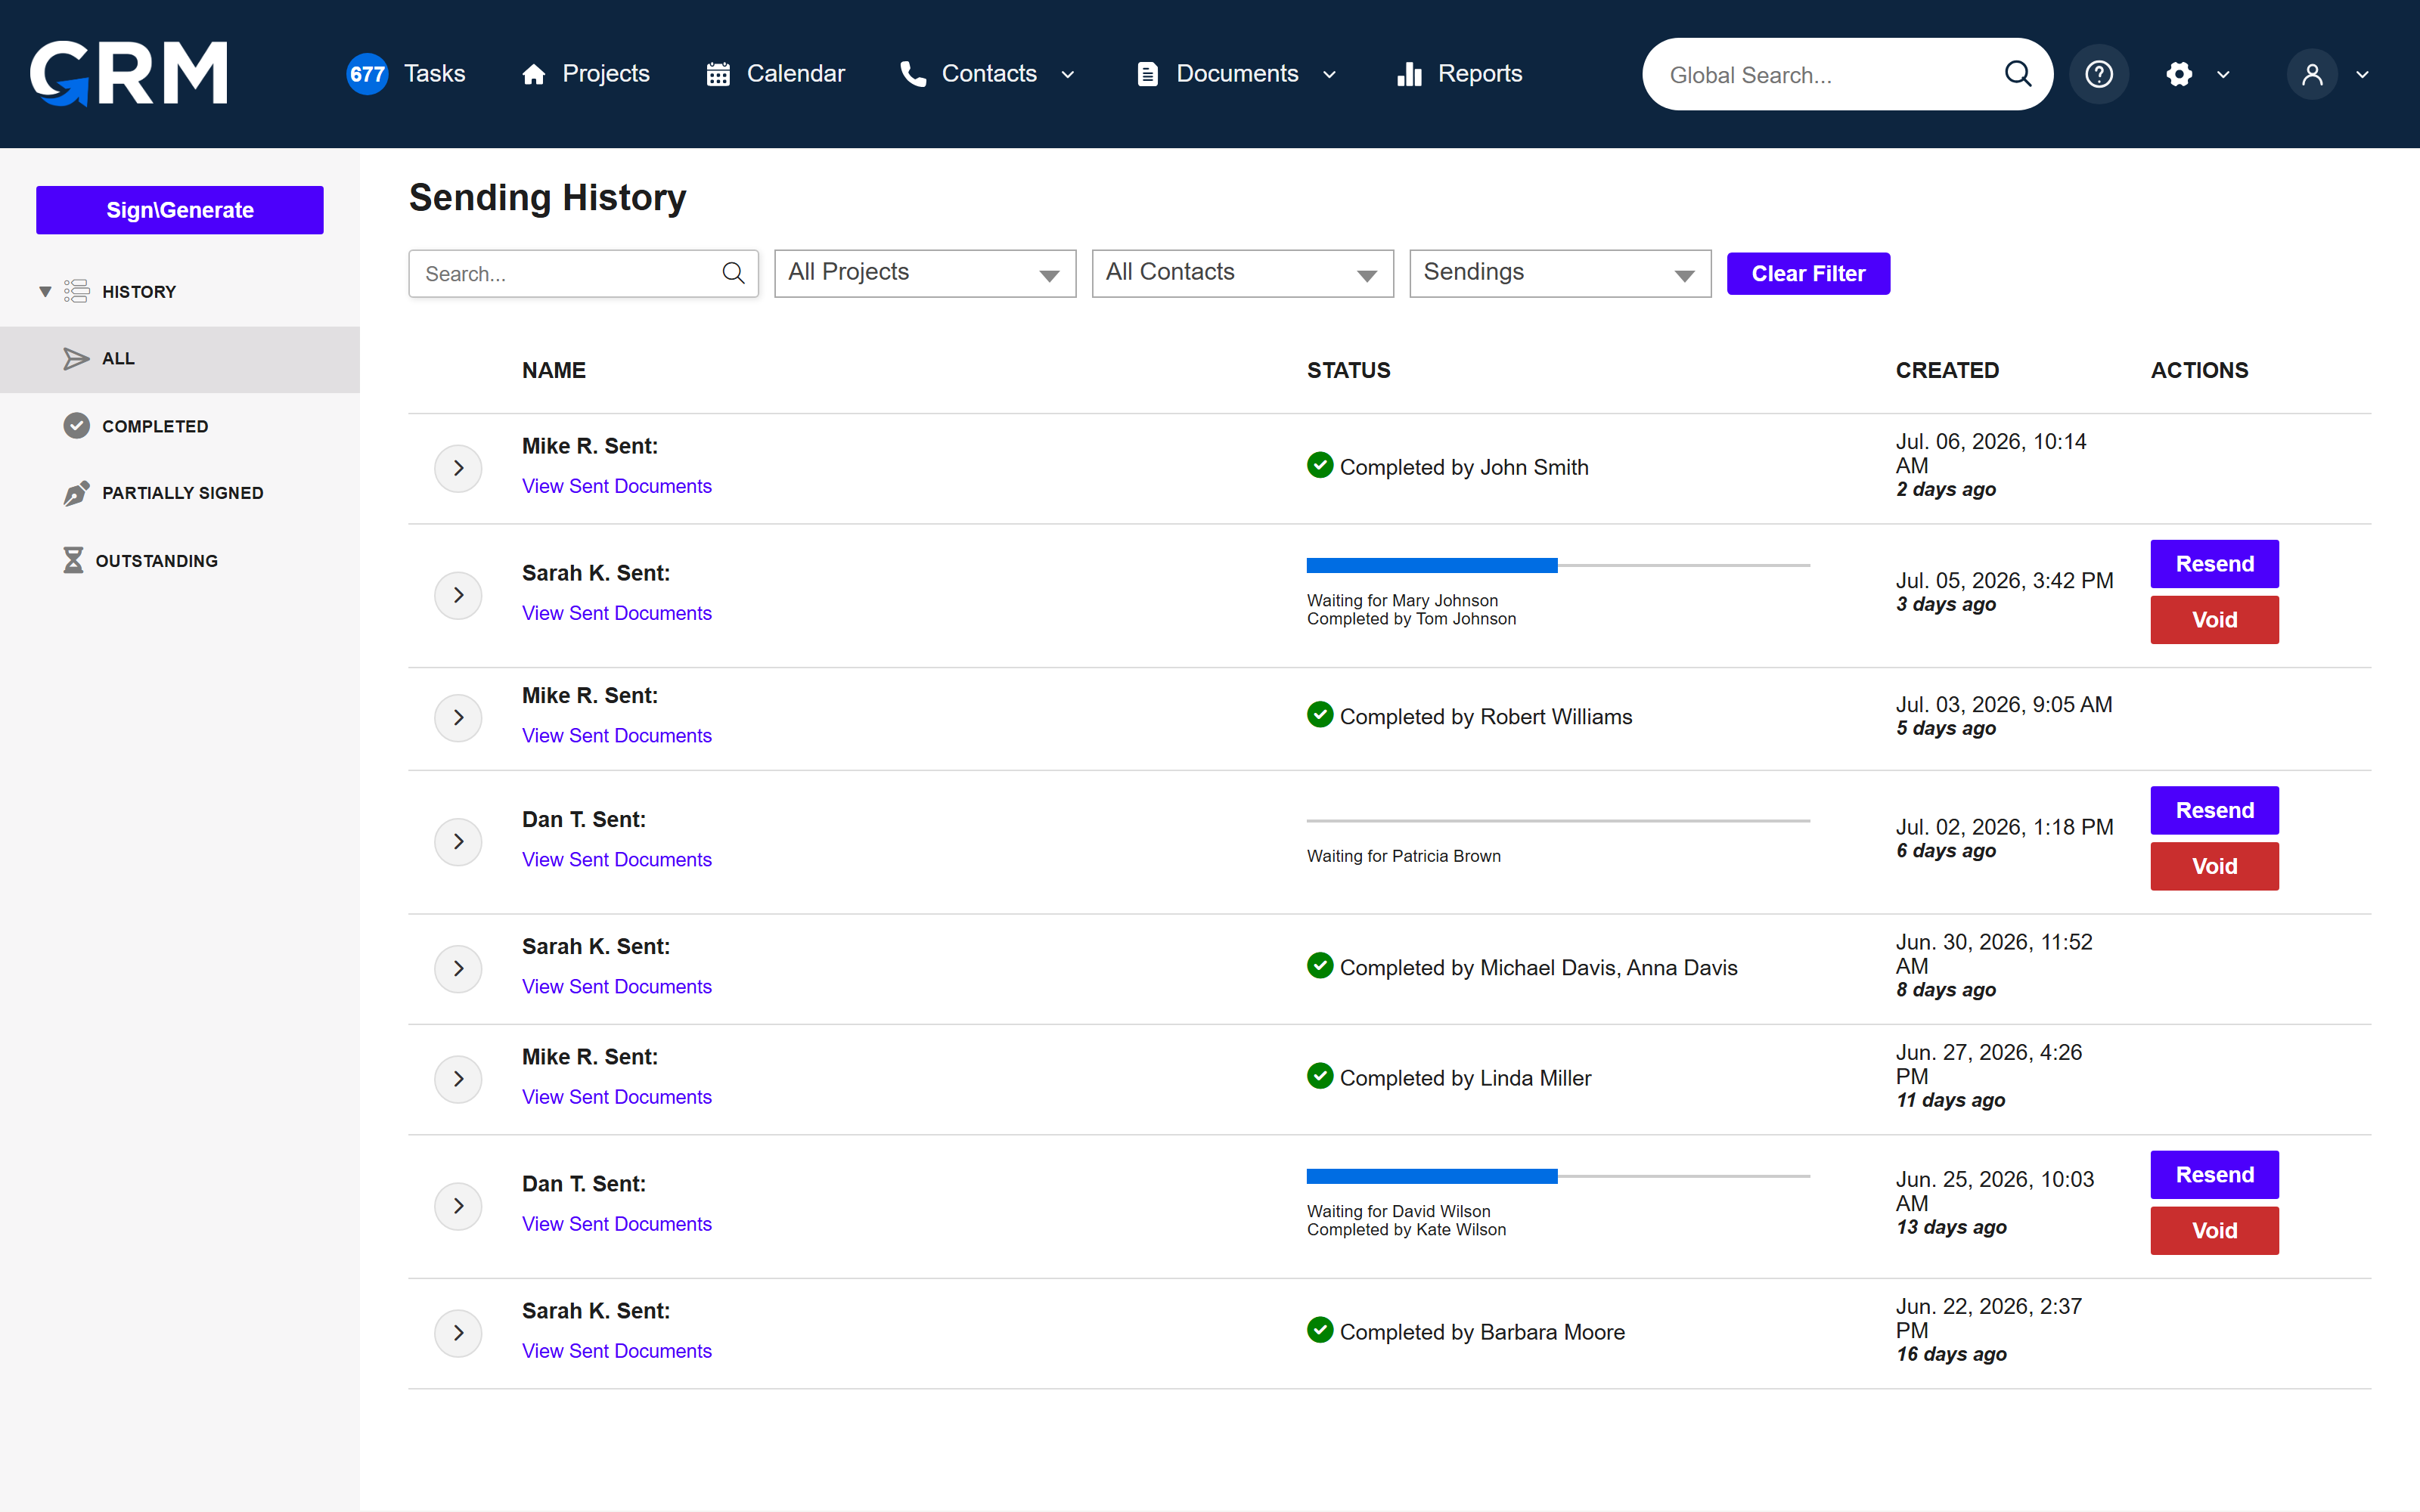
Task: Expand the Contacts menu chevron
Action: [1067, 75]
